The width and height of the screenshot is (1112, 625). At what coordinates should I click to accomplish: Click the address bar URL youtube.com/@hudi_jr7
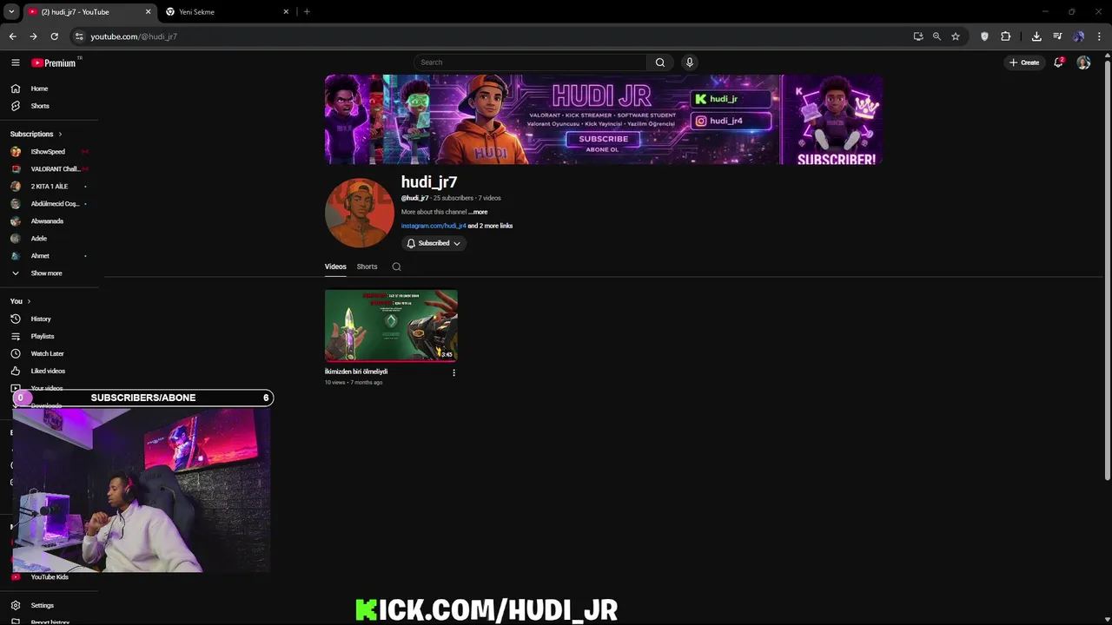coord(134,36)
